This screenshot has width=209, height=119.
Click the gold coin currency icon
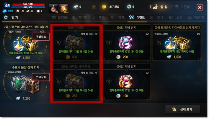click(104, 7)
